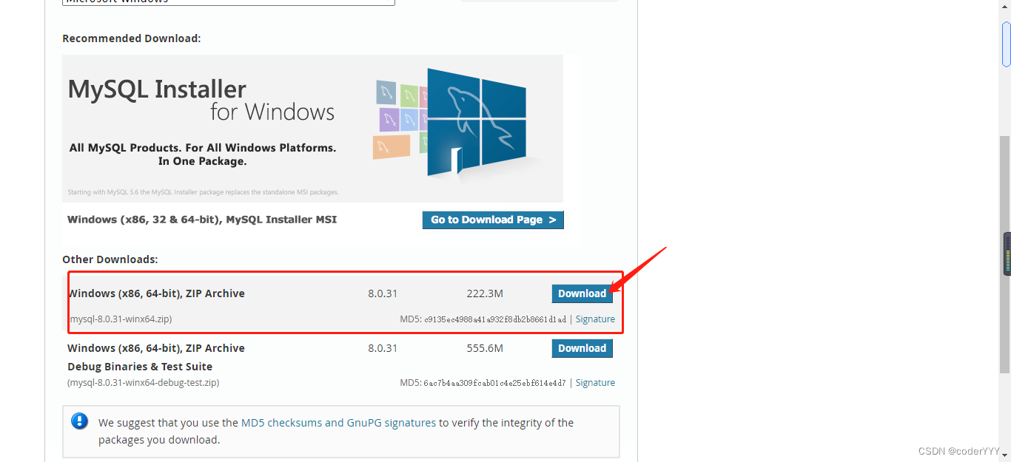Select version '8.0.31' in the 222.3M row
This screenshot has height=462, width=1011.
[383, 293]
